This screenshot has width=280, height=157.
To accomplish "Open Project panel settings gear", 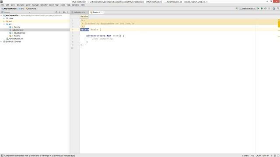I will [64, 12].
